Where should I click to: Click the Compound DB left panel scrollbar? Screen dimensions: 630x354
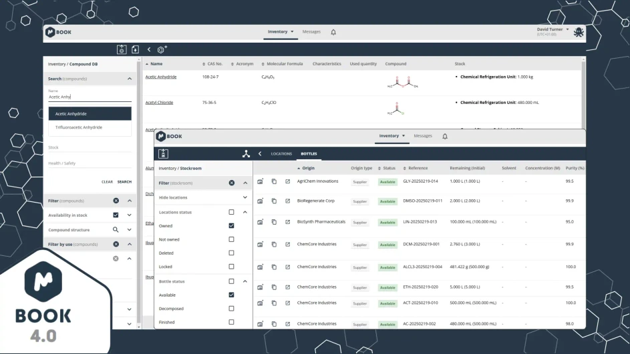[x=139, y=193]
